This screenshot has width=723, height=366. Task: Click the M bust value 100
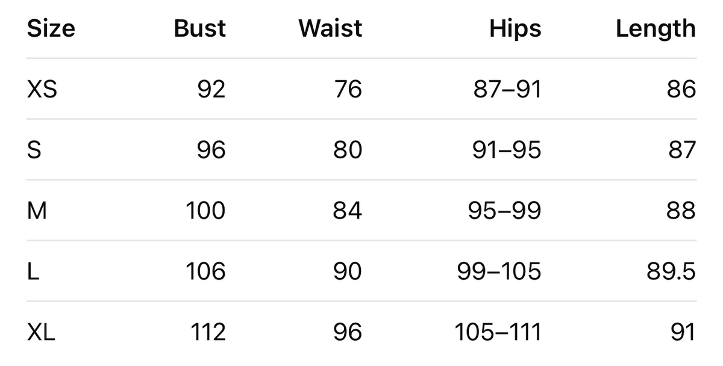point(206,211)
